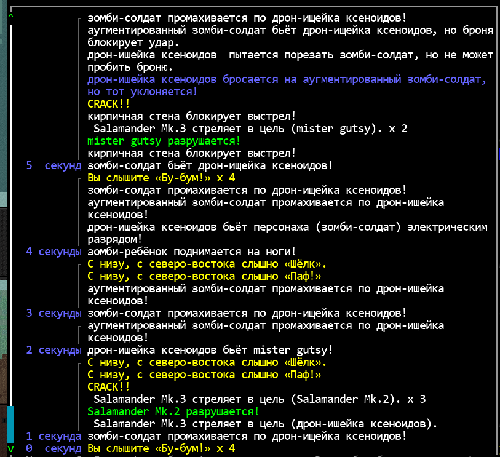This screenshot has width=500, height=457.
Task: Click the green 'mister gutsy разрушается!' message
Action: (164, 141)
